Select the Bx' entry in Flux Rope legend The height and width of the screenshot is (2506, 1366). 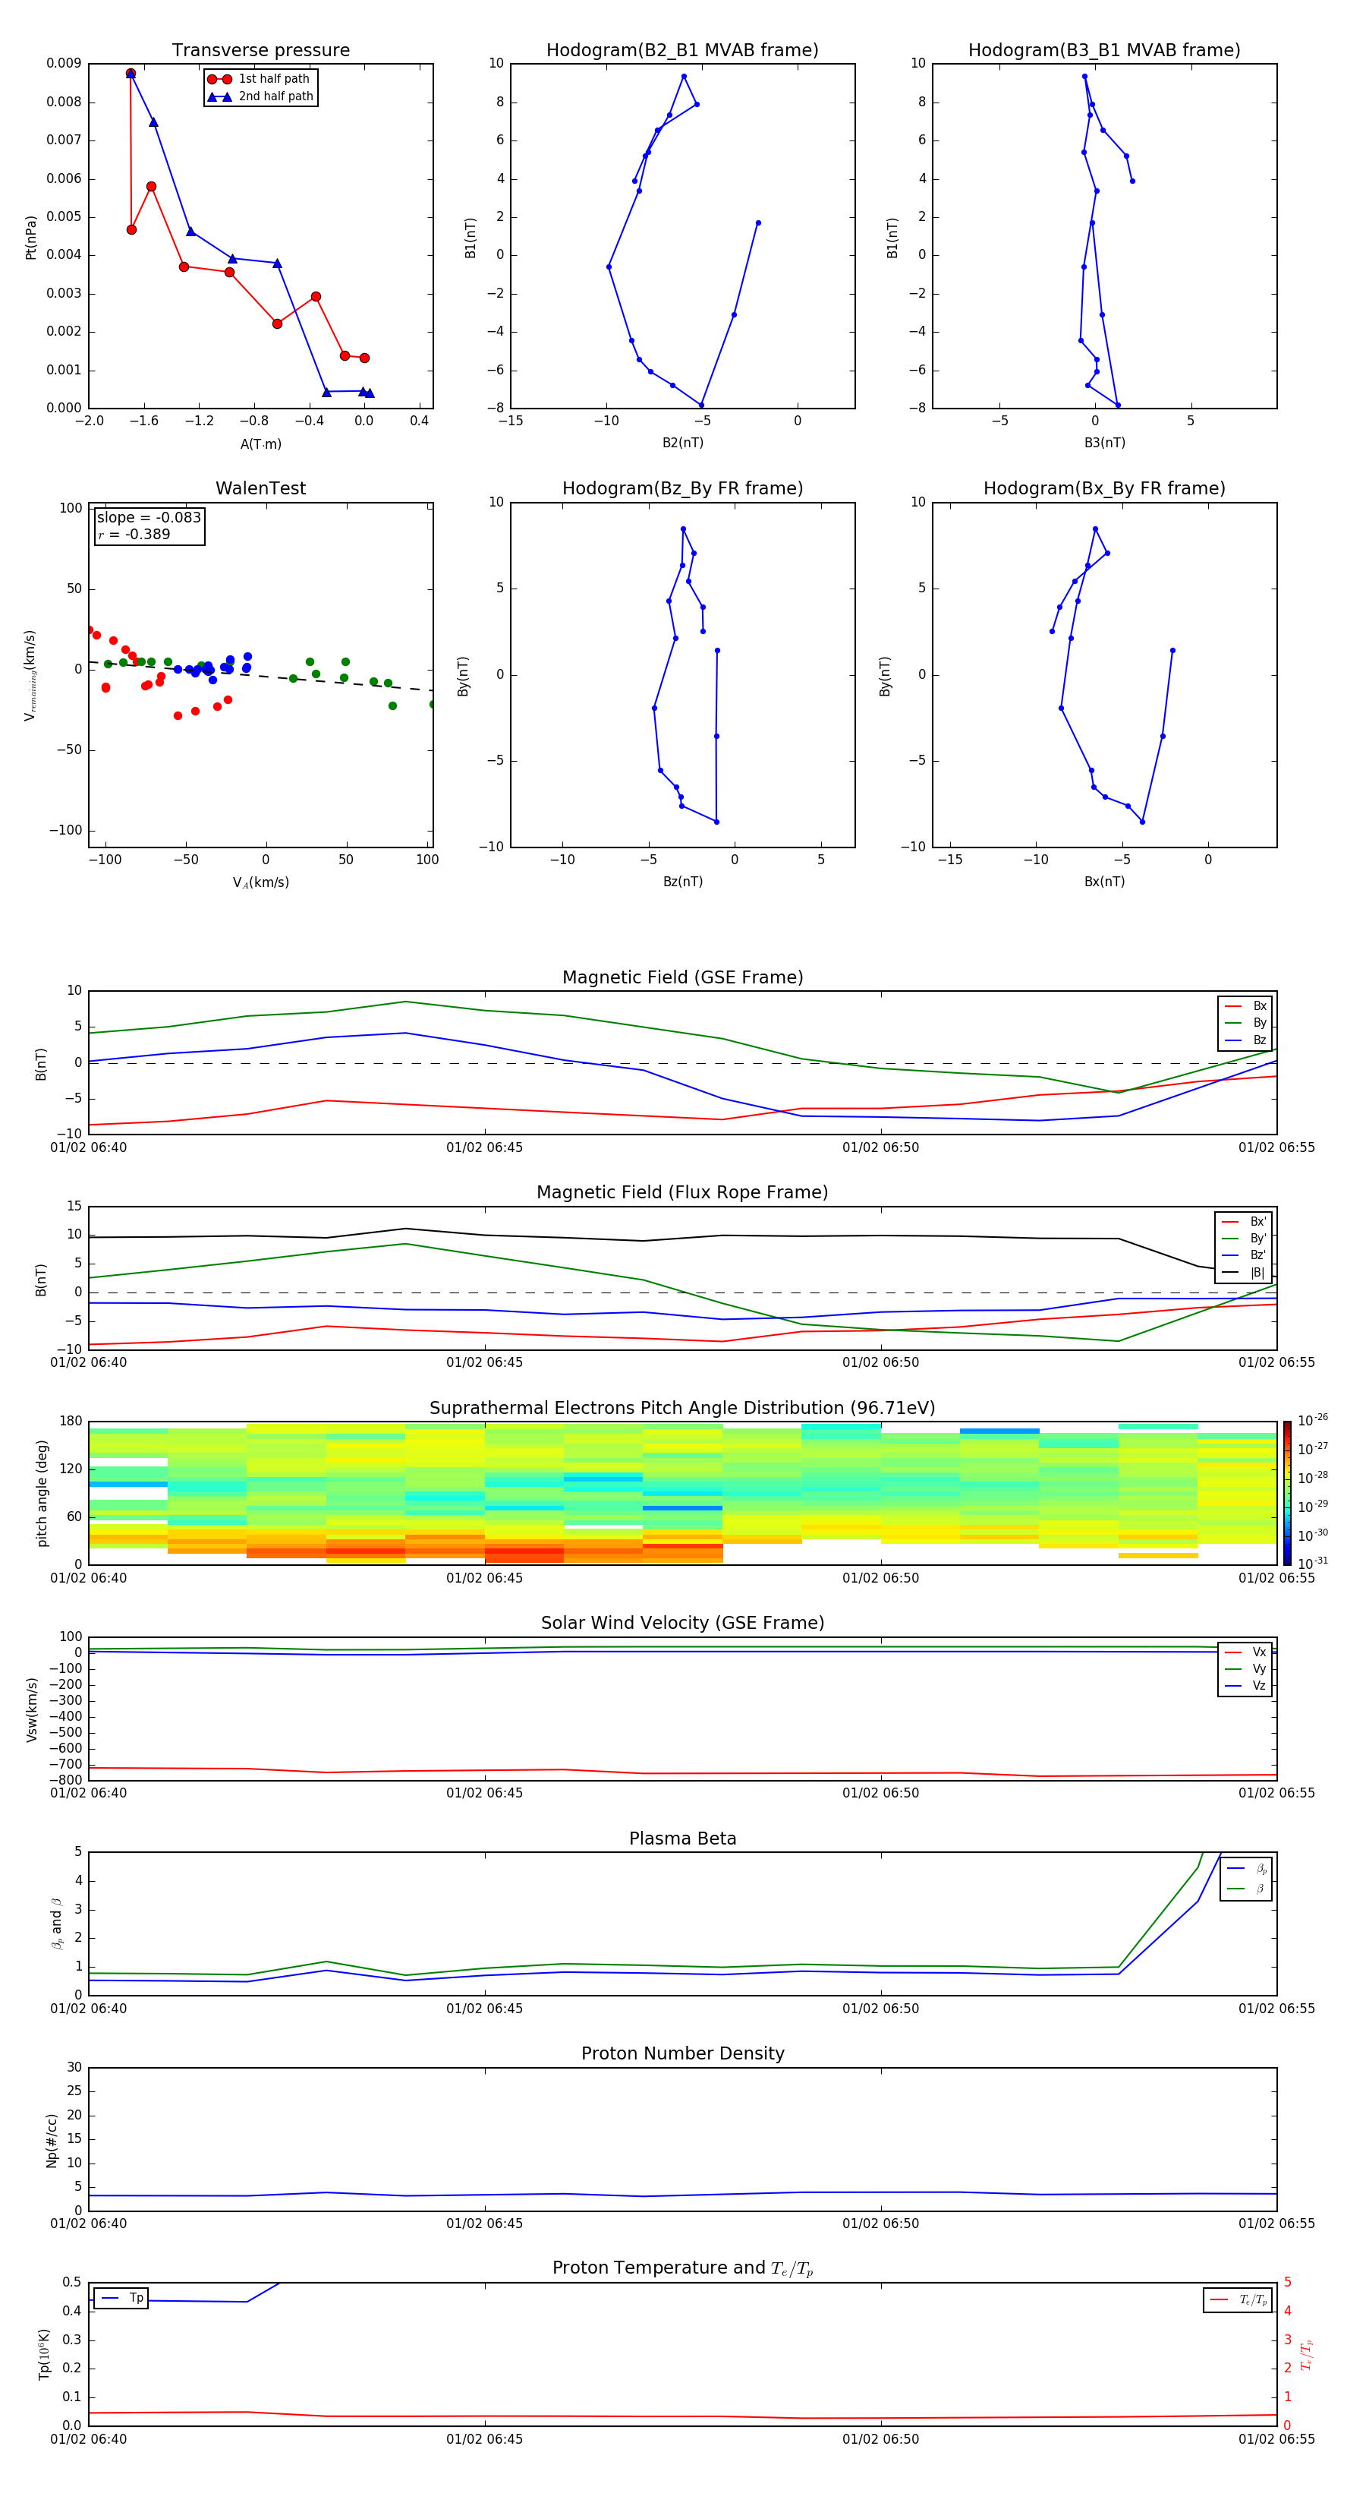click(x=1245, y=1222)
